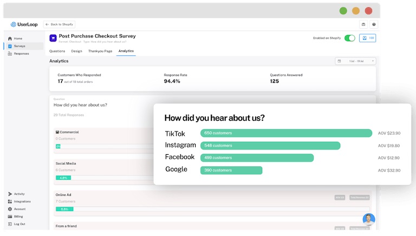Click the TikTok 650 customers bar
Viewport: 416px width, 236px height.
click(286, 133)
